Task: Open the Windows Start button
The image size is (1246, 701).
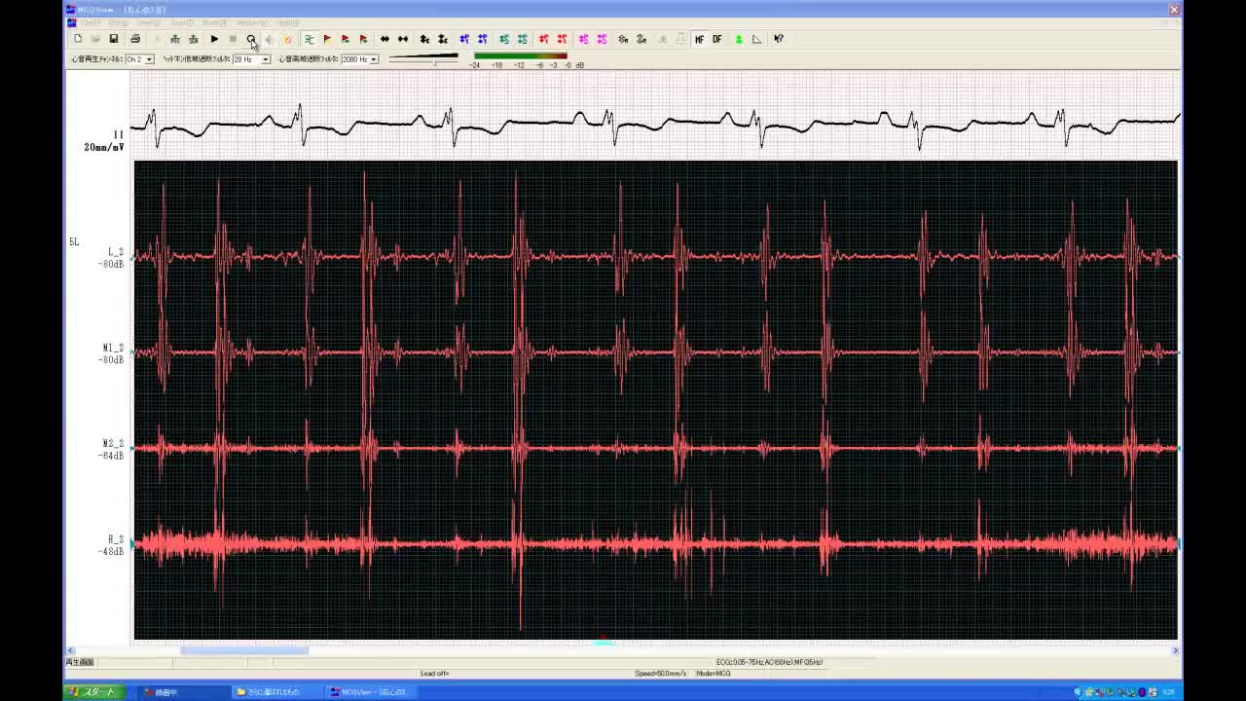Action: pos(95,692)
